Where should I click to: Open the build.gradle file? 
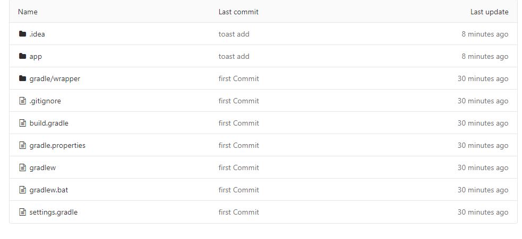(x=49, y=123)
